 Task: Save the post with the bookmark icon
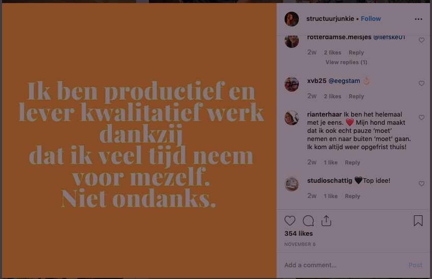point(418,221)
